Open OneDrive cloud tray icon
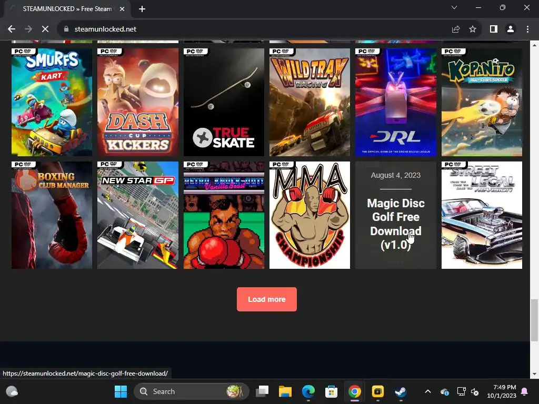 point(444,391)
